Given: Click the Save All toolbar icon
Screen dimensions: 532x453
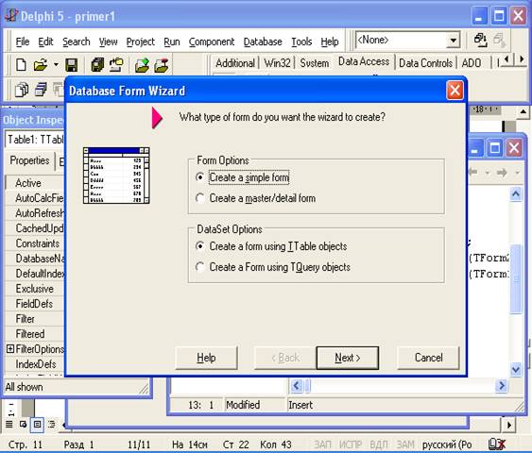Looking at the screenshot, I should 97,65.
